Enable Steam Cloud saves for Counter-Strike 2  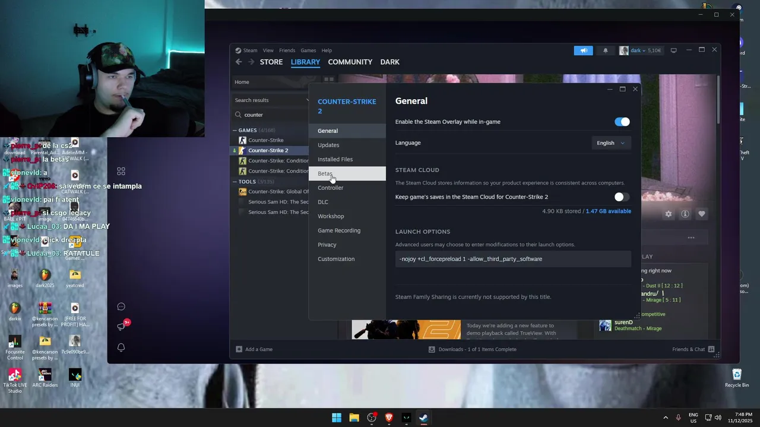coord(622,197)
